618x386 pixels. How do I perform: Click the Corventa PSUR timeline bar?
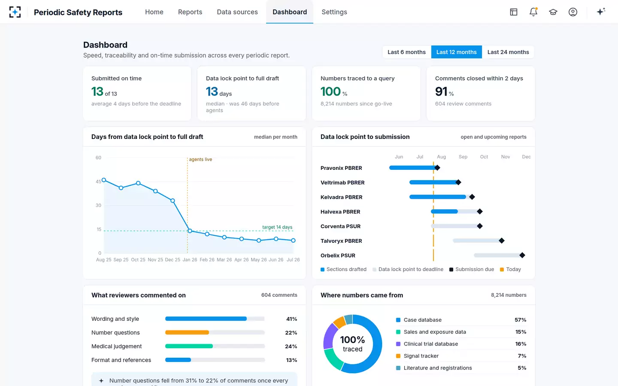[455, 226]
